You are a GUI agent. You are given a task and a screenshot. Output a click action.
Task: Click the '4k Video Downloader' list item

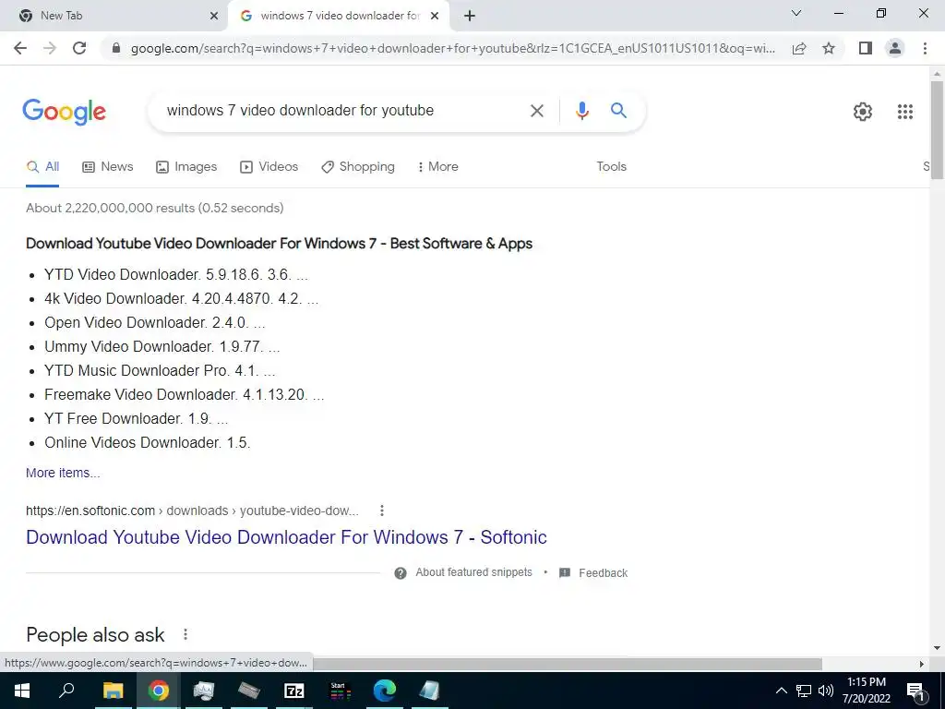coord(182,298)
